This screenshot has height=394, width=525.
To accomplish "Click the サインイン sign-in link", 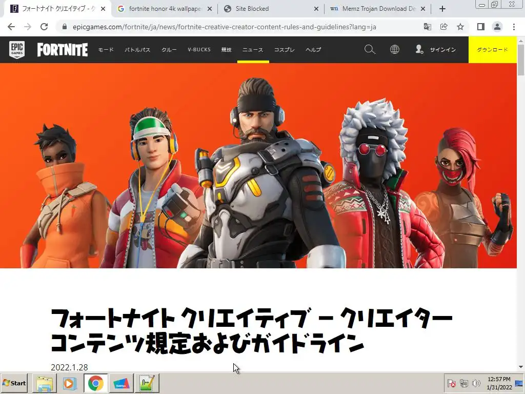I will tap(442, 50).
